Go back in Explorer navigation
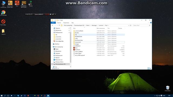Screen dimensions: 173x97 [52, 25]
